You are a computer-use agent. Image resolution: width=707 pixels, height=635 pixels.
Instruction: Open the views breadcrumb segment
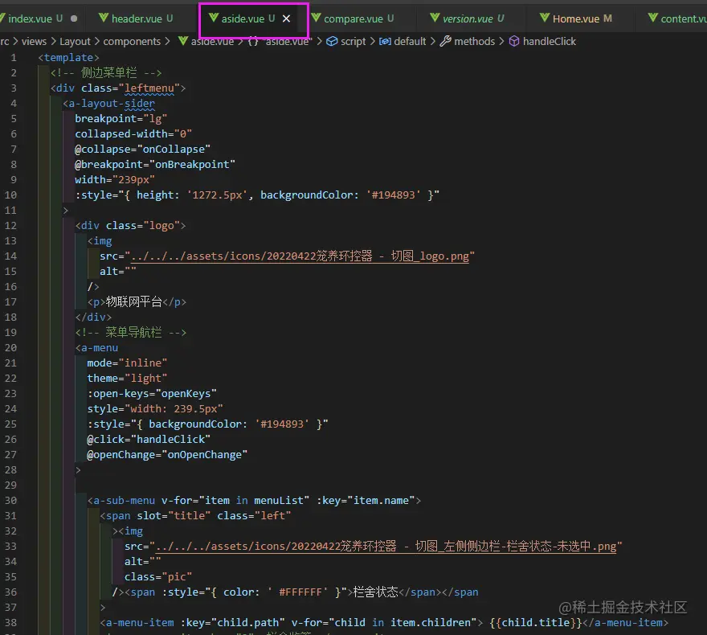(x=34, y=42)
